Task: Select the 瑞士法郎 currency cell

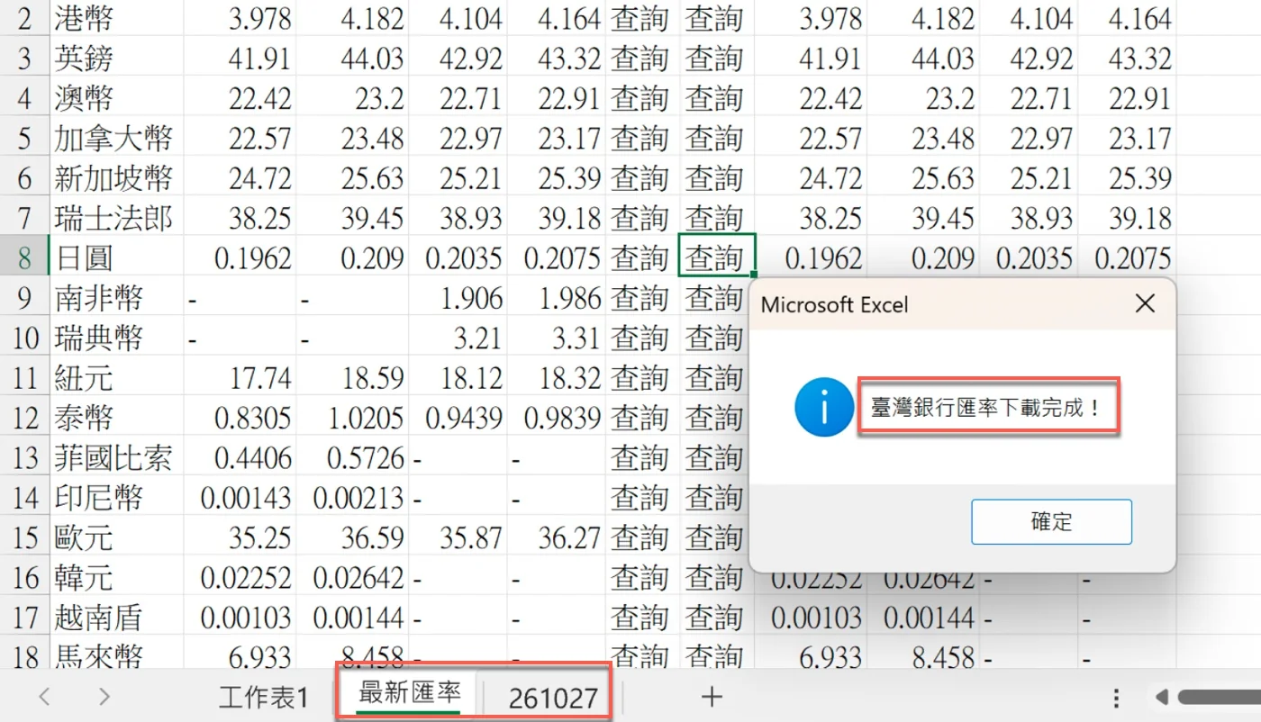Action: pyautogui.click(x=116, y=217)
